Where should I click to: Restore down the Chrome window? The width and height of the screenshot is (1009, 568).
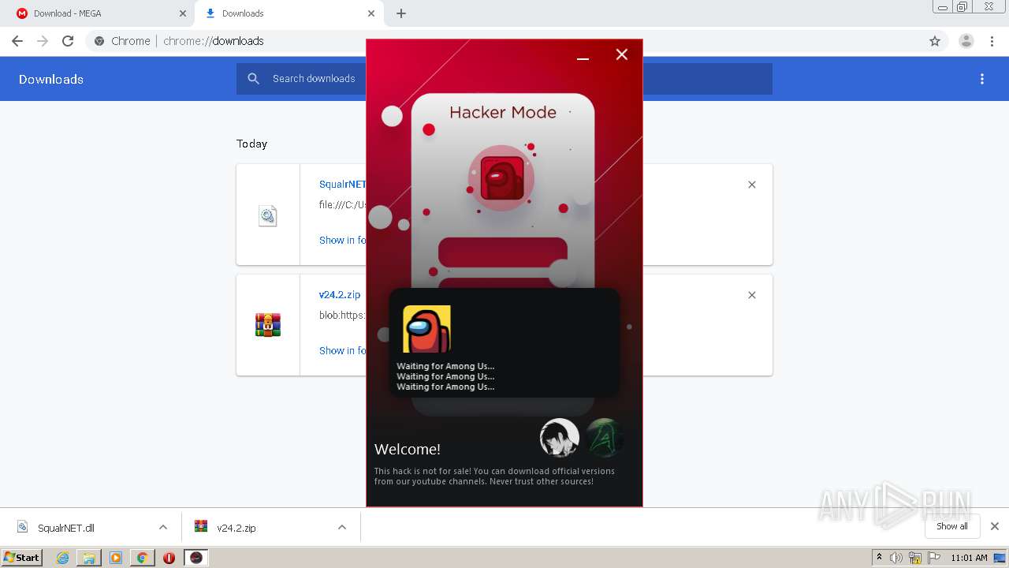coord(962,6)
